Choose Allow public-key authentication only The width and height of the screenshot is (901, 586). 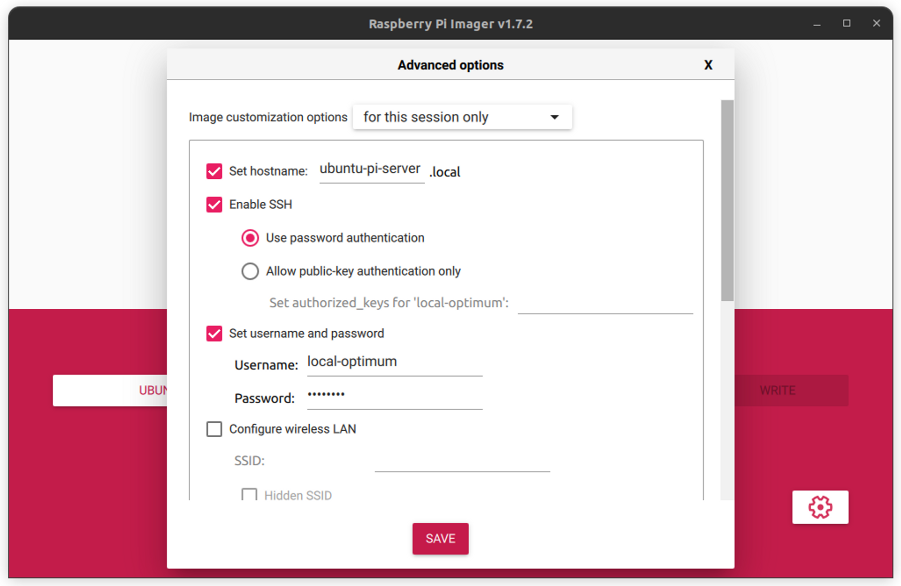250,271
